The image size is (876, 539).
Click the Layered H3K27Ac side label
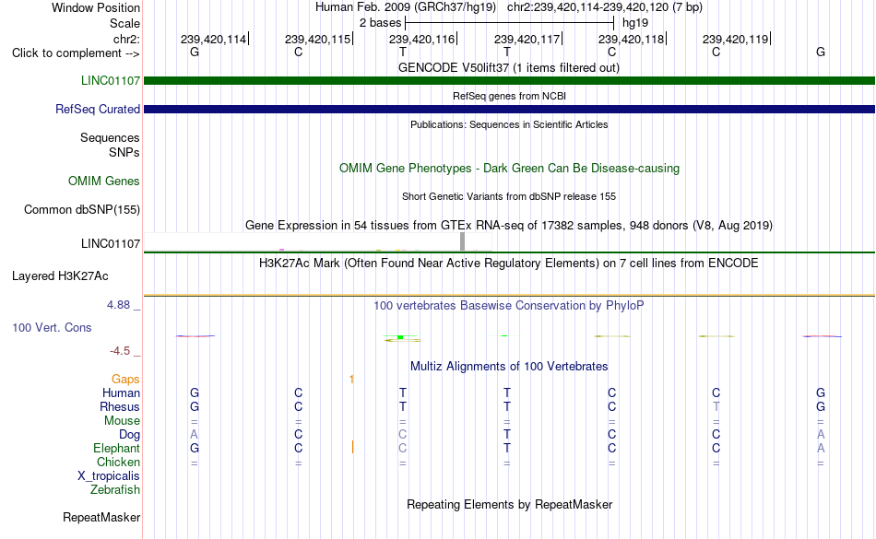[60, 276]
